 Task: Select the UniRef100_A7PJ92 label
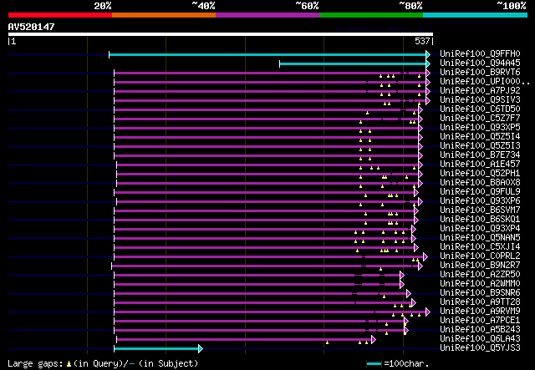[x=480, y=91]
